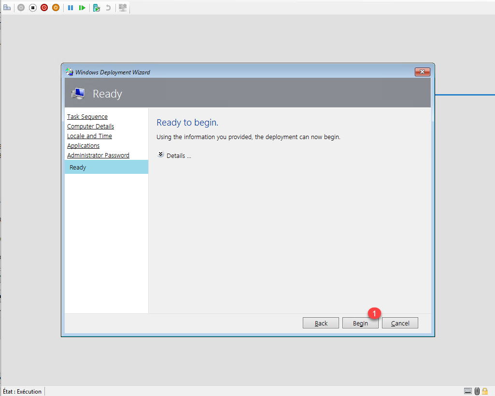This screenshot has height=396, width=495.
Task: Open the Computer Details step
Action: click(x=90, y=127)
